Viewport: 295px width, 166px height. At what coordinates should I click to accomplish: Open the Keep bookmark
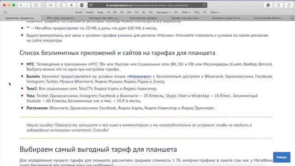click(100, 12)
